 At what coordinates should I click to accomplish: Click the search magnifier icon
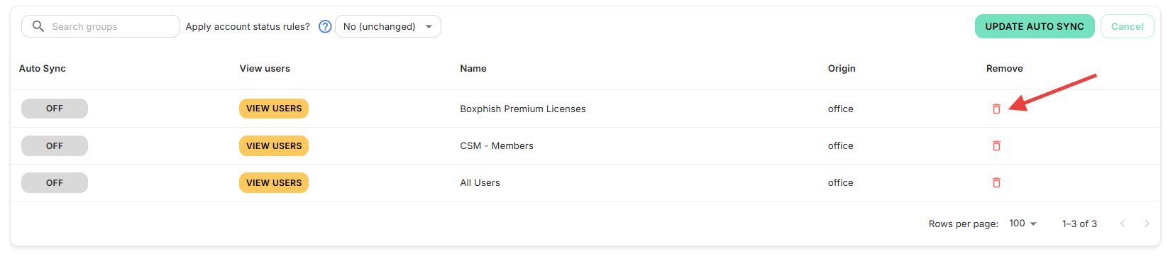38,26
